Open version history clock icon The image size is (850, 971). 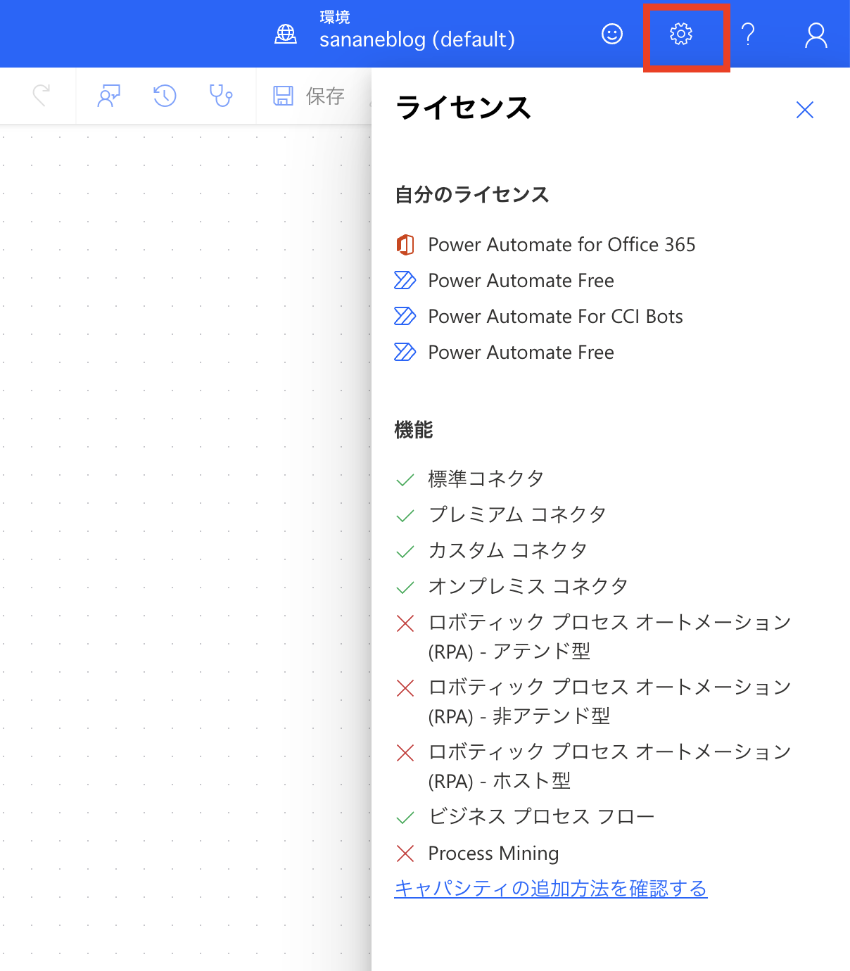click(165, 96)
